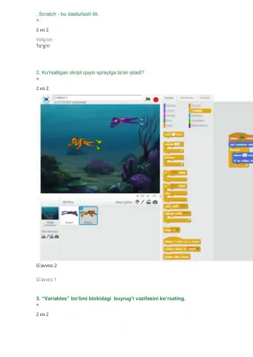Choose new sprite from library icon

point(137,202)
